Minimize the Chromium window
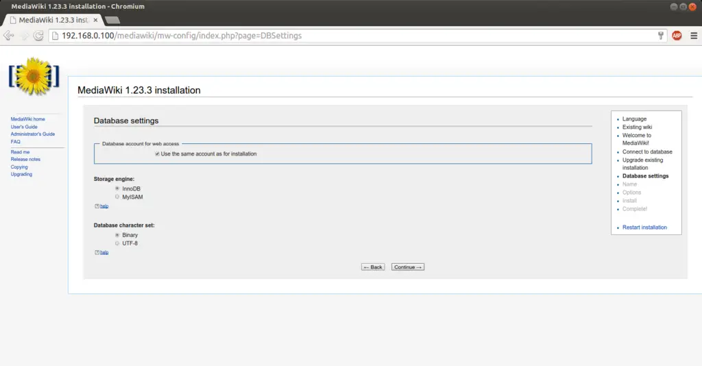702x366 pixels. point(674,7)
